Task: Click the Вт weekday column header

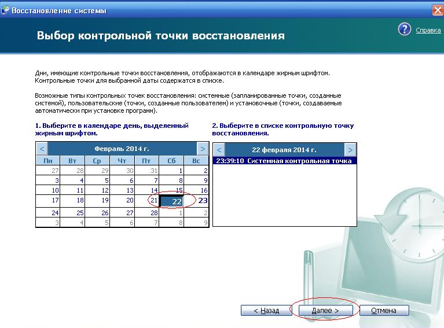Action: coord(72,160)
